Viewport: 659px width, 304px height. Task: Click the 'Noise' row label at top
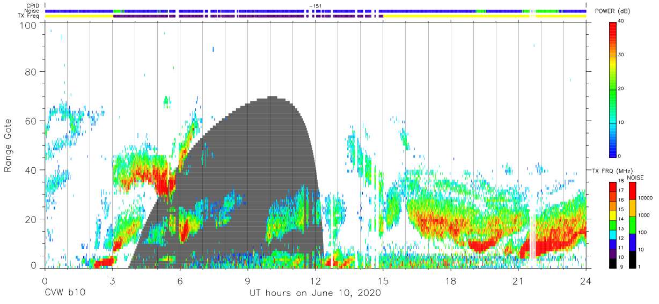pos(33,11)
